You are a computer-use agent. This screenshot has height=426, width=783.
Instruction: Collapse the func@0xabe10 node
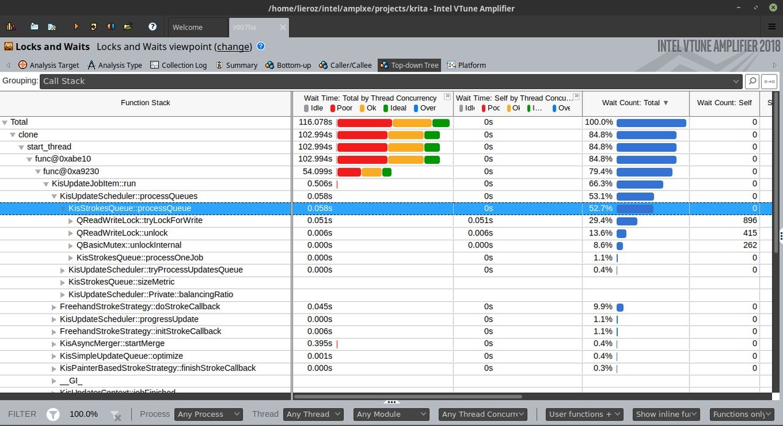pyautogui.click(x=29, y=160)
